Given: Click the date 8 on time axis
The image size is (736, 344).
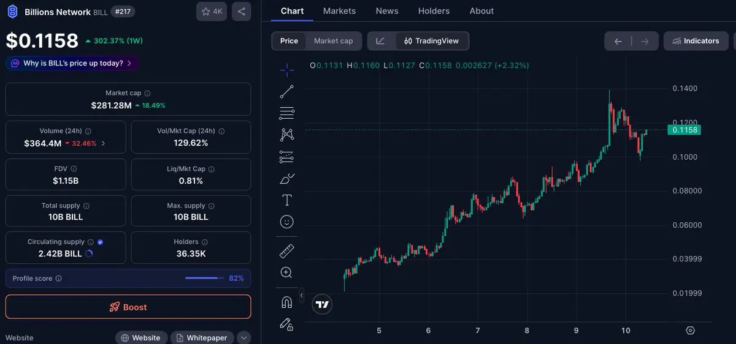Looking at the screenshot, I should 527,331.
